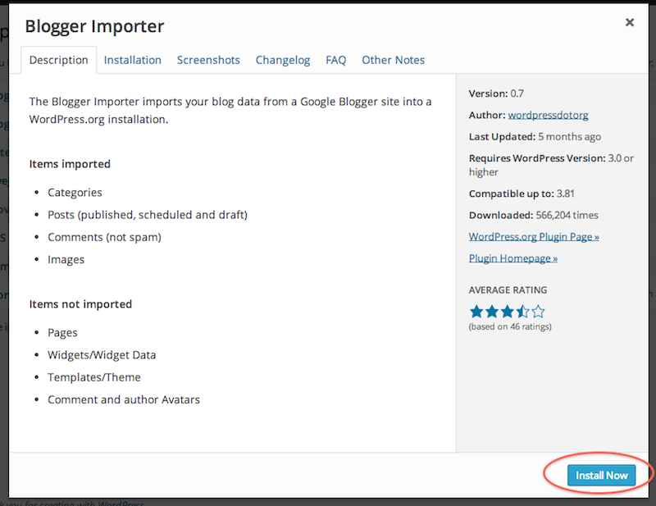
Task: Click the 'Items not imported' heading
Action: click(80, 303)
